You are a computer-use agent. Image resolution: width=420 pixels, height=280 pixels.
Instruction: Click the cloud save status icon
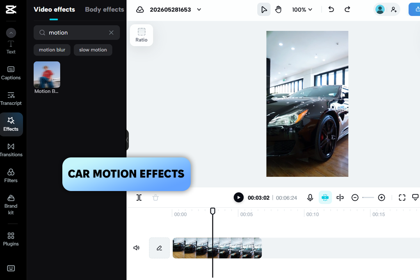click(x=140, y=10)
